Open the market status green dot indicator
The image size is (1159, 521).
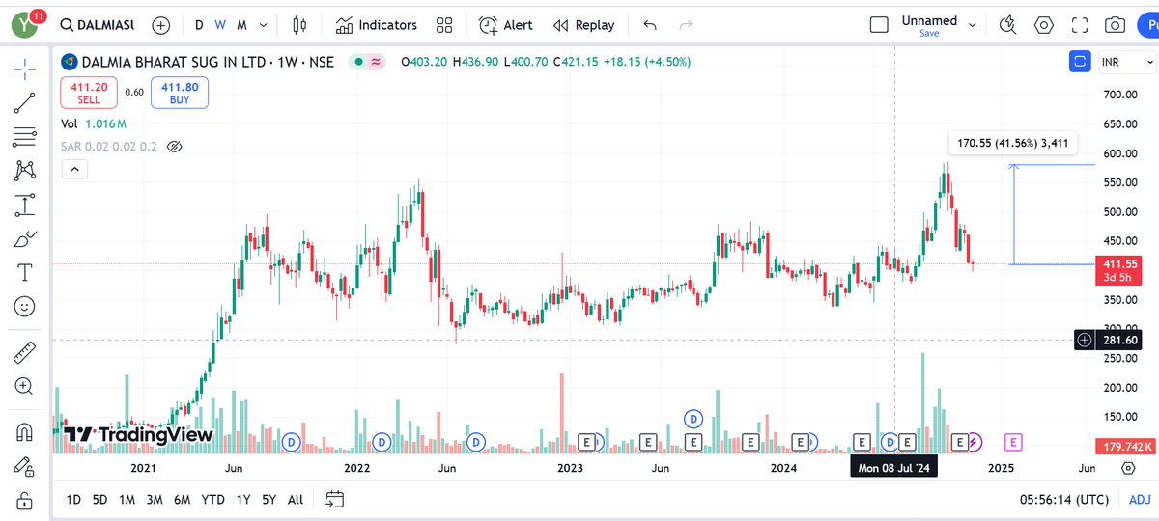coord(357,62)
